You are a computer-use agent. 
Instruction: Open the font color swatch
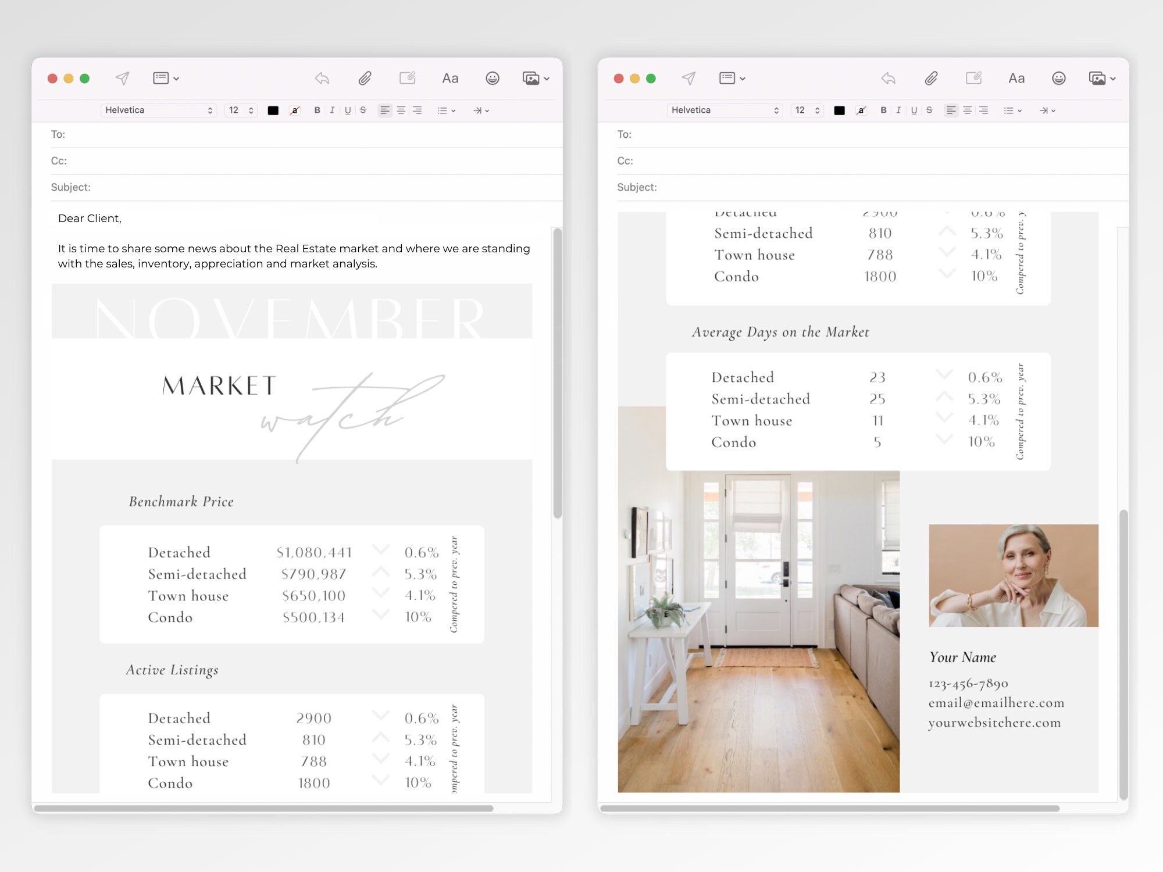[x=273, y=110]
